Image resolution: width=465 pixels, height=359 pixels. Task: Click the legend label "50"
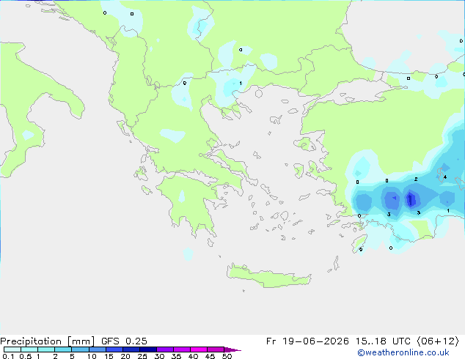pyautogui.click(x=227, y=356)
